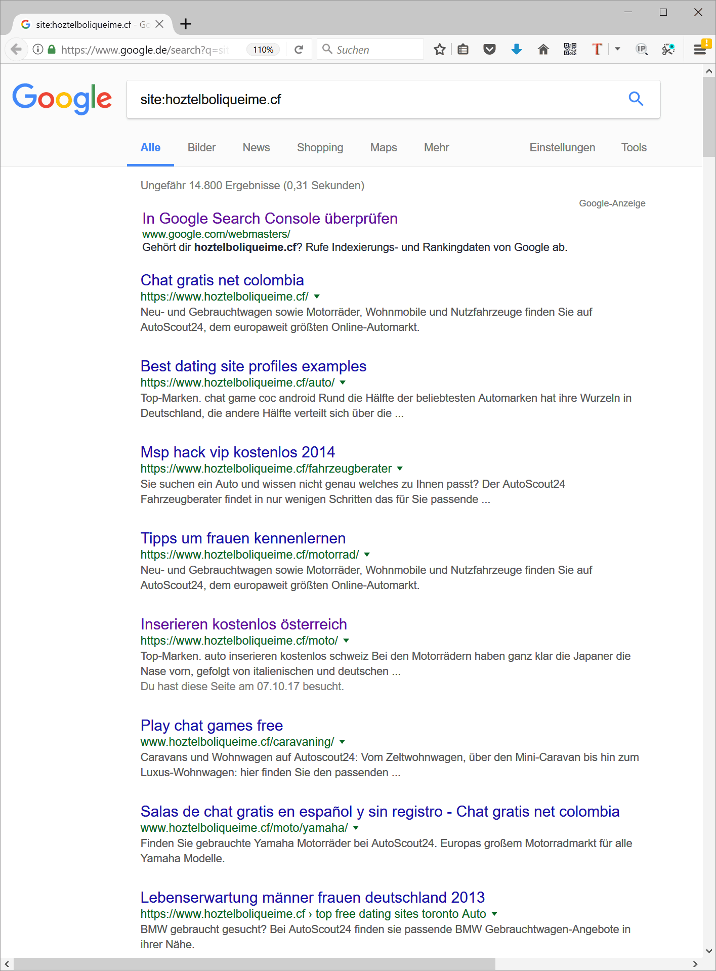Open 'Inserieren kostenlos österreich' result
Image resolution: width=716 pixels, height=971 pixels.
coord(244,624)
